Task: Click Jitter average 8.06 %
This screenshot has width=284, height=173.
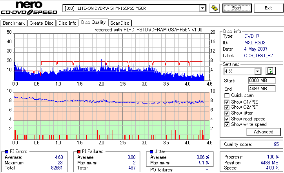Action: (x=203, y=157)
